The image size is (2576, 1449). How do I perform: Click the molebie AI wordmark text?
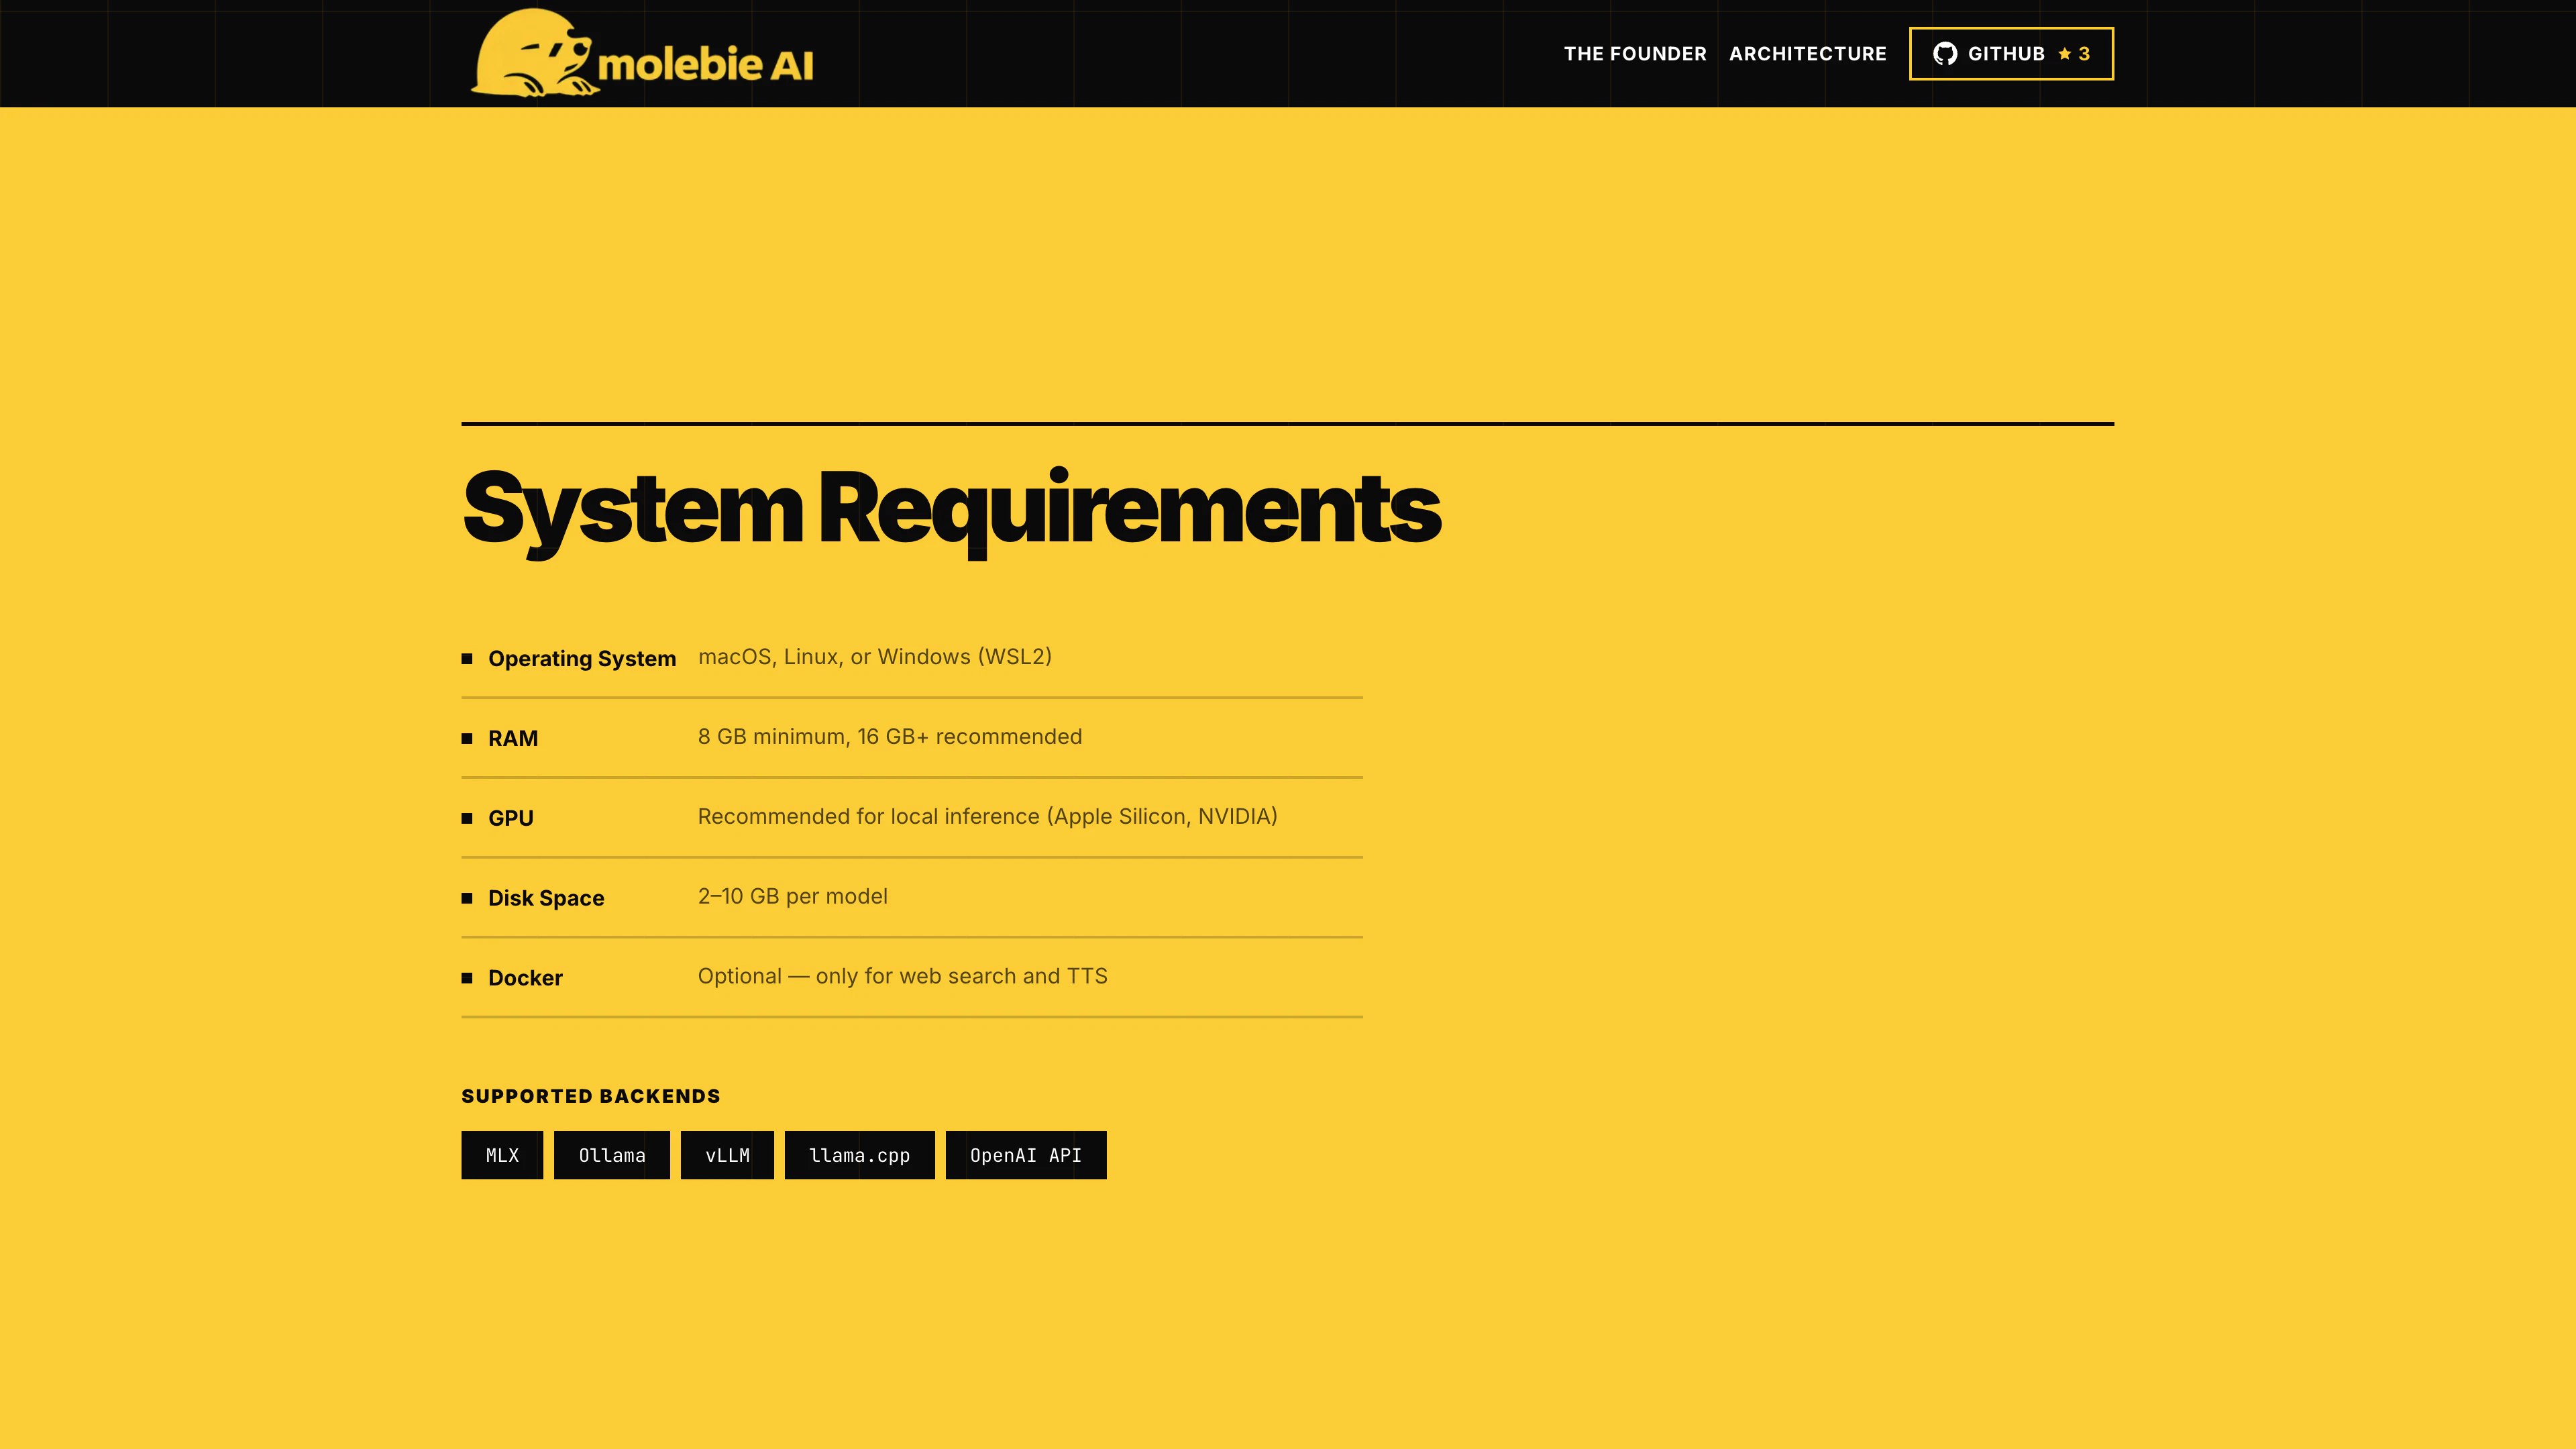click(x=705, y=65)
